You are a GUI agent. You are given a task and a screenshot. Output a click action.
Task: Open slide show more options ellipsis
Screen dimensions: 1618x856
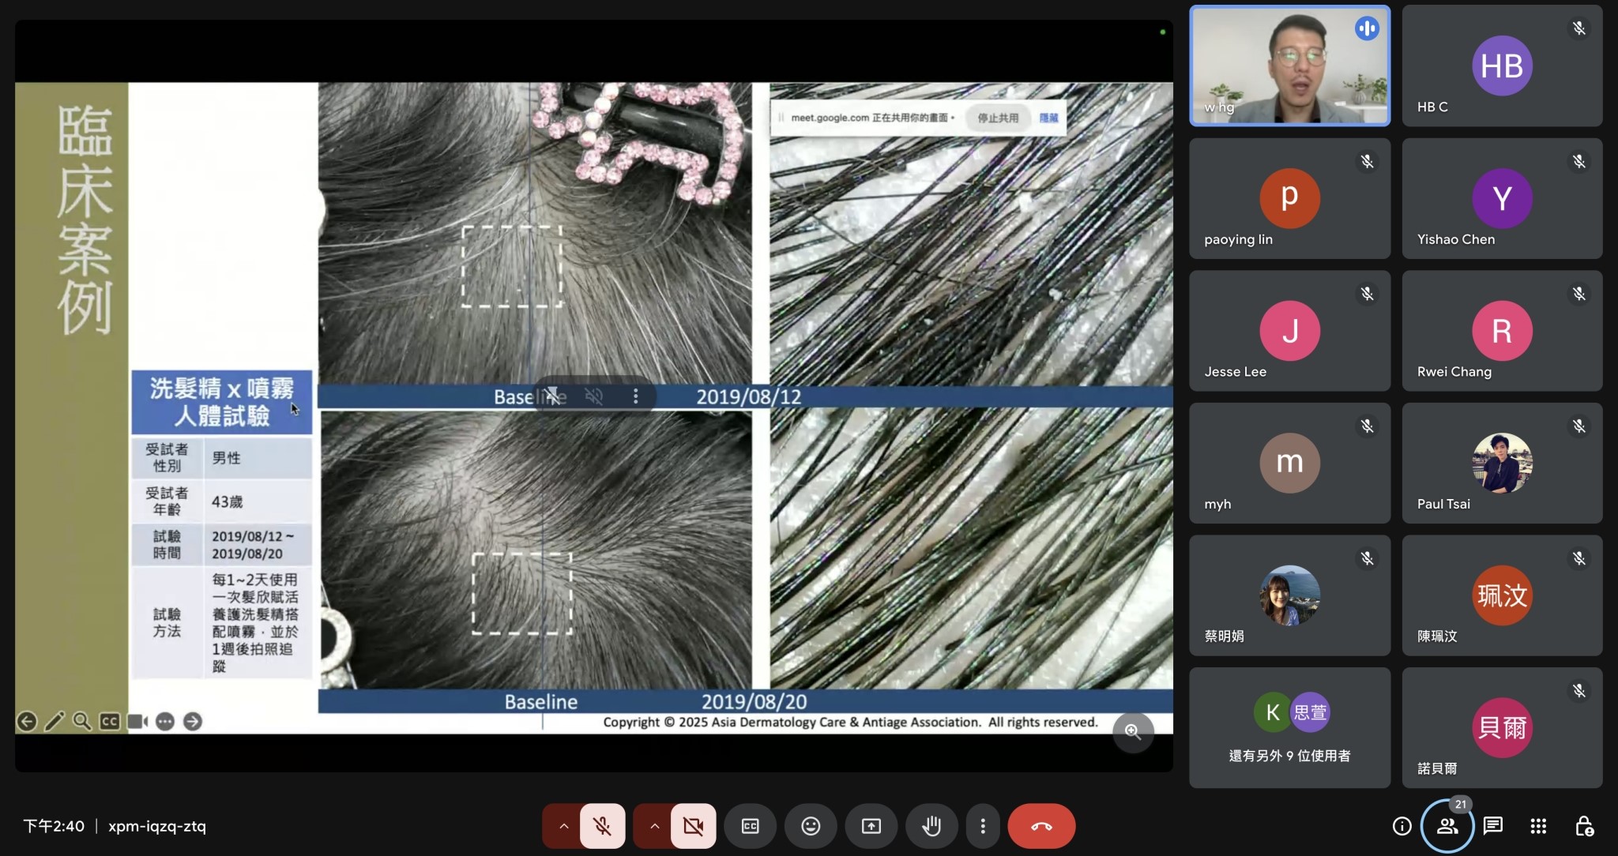tap(165, 721)
